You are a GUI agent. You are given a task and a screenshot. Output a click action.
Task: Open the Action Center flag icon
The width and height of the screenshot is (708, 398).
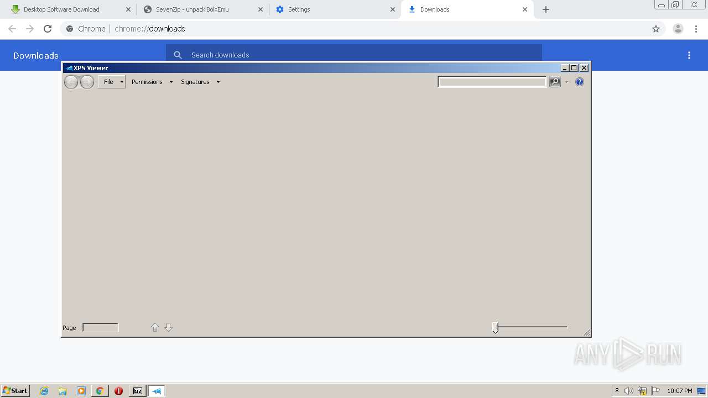click(655, 391)
